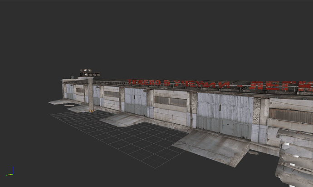This screenshot has width=313, height=187.
Task: Select the far-left door of the building
Action: point(69,92)
